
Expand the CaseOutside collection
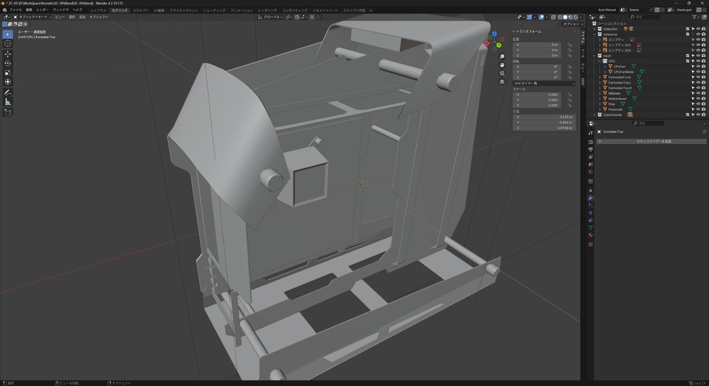[x=594, y=115]
